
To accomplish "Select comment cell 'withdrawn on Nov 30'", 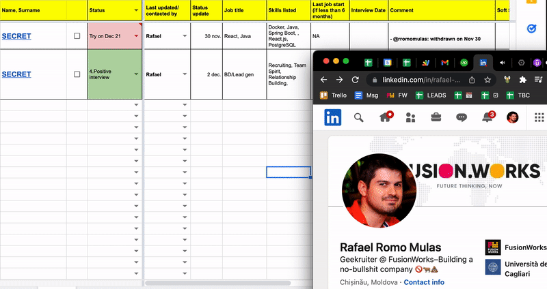I will (x=441, y=36).
